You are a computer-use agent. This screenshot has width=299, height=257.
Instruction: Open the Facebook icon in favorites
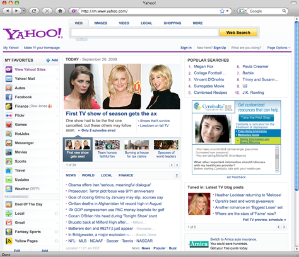point(9,97)
